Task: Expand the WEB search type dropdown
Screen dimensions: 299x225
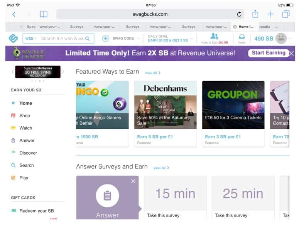Action: pos(31,39)
